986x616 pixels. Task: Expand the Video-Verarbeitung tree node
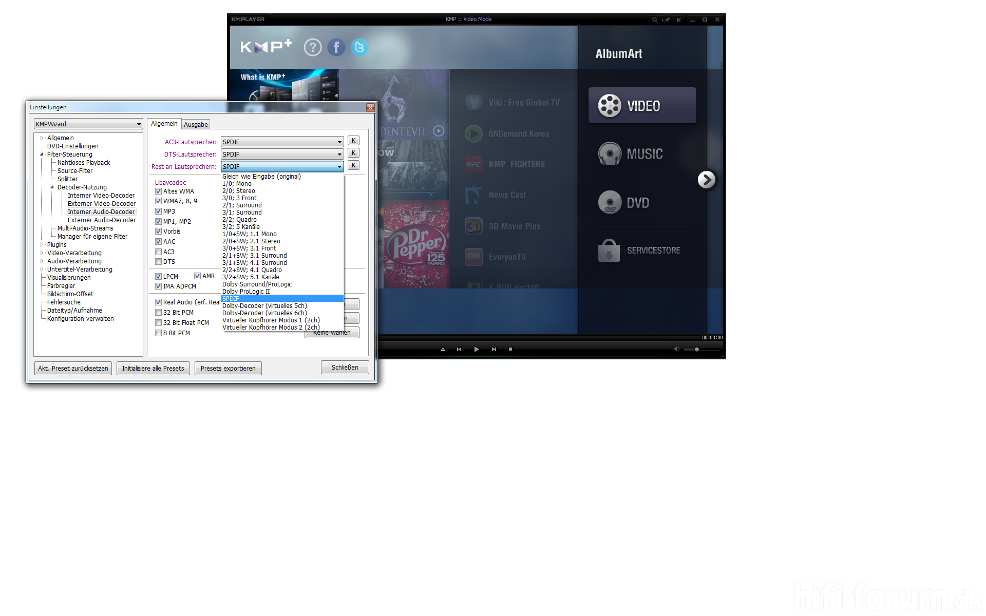tap(42, 253)
